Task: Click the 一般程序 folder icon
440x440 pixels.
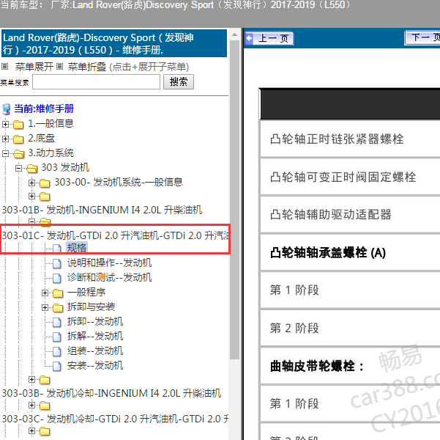Action: [x=58, y=293]
